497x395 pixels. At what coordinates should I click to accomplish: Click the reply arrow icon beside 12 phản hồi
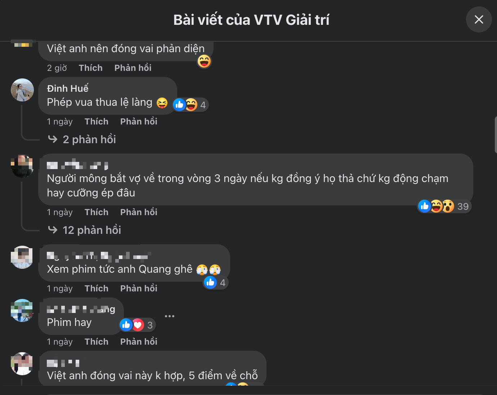53,230
